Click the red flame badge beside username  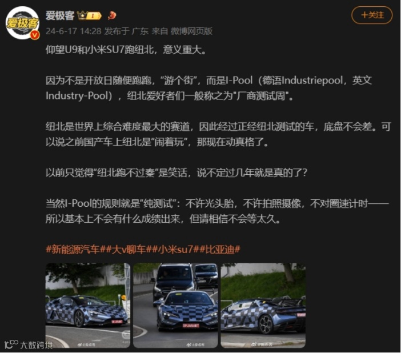click(x=111, y=15)
